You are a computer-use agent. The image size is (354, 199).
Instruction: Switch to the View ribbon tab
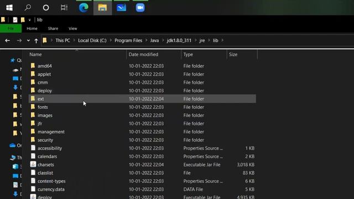point(72,28)
